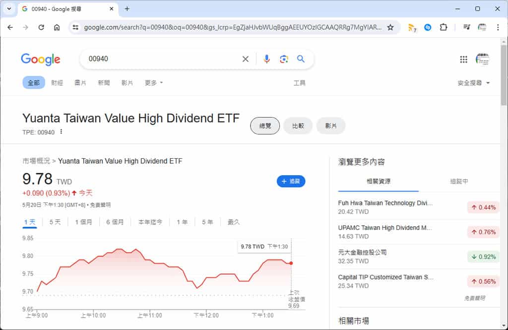Open Fuh Hwa Taiwan Technology Divi... row
This screenshot has height=330, width=508.
(x=419, y=207)
